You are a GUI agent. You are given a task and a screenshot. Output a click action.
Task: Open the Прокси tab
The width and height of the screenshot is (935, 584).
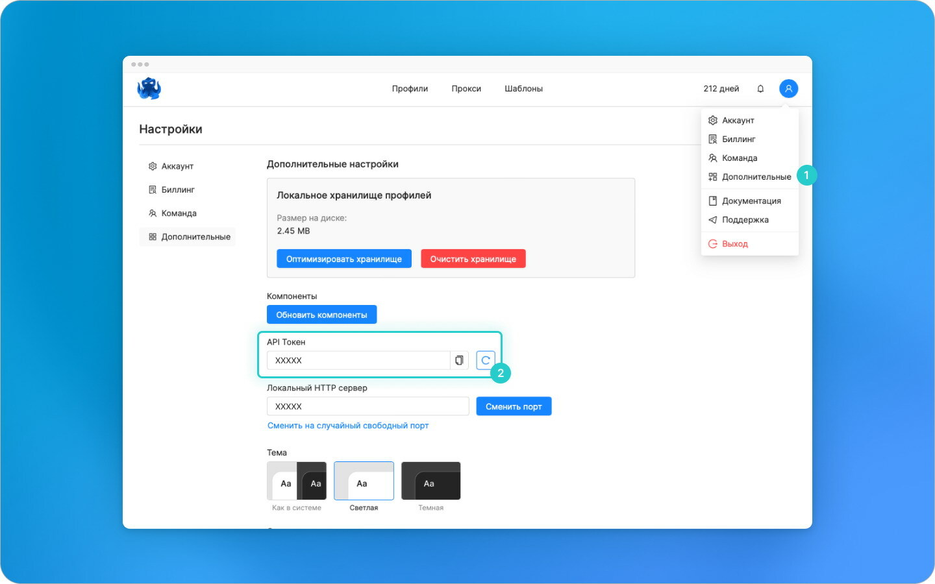pyautogui.click(x=466, y=89)
